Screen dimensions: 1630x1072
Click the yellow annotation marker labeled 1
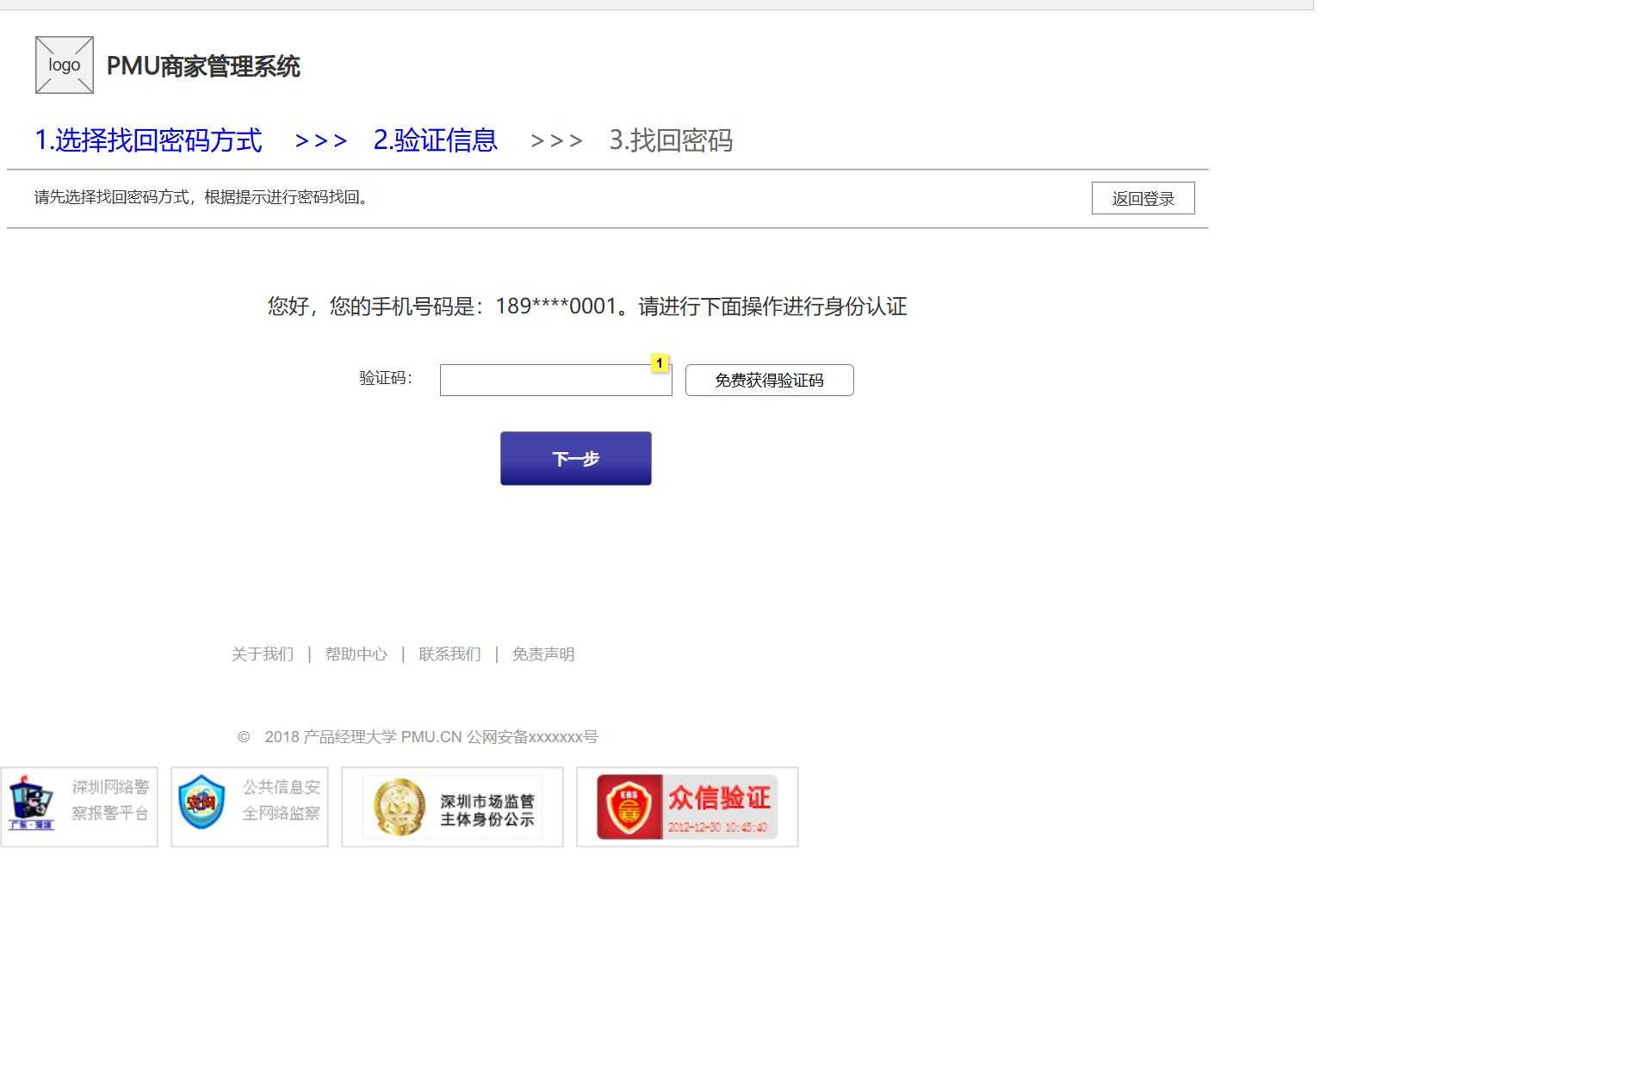click(x=660, y=363)
